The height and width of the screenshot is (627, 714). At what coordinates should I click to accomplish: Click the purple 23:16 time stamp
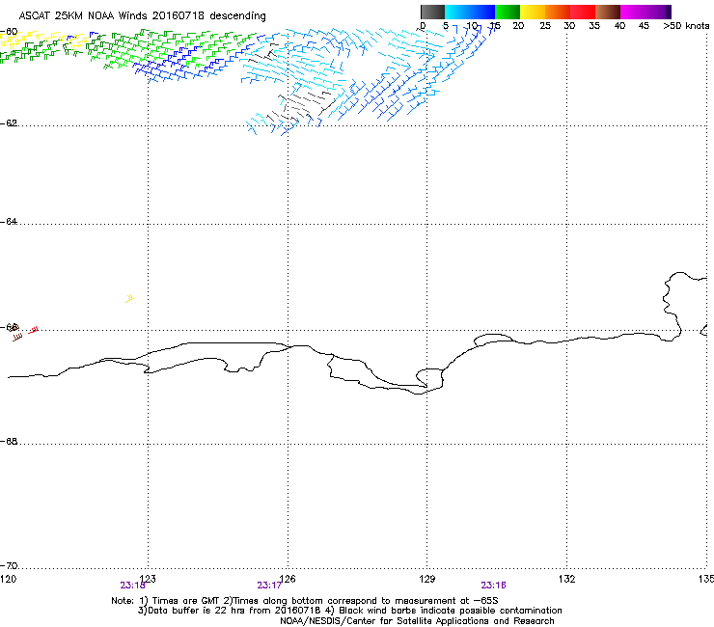494,586
